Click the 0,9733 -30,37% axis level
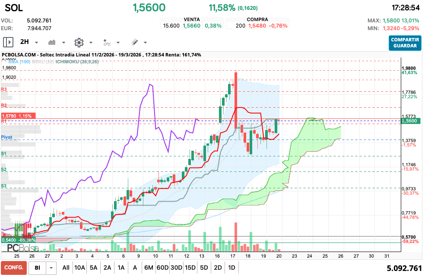 coord(410,191)
